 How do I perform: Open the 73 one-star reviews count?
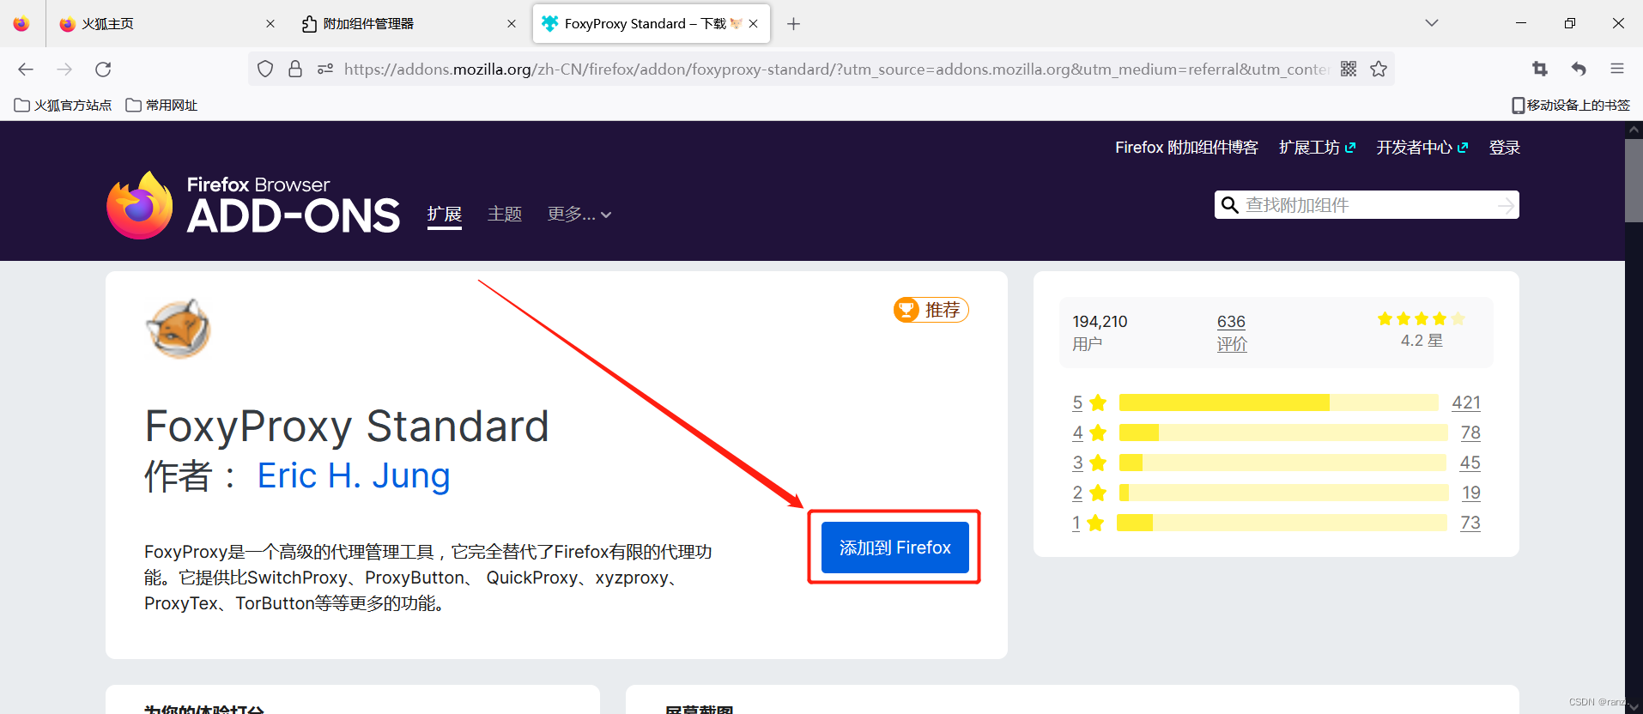(1470, 523)
